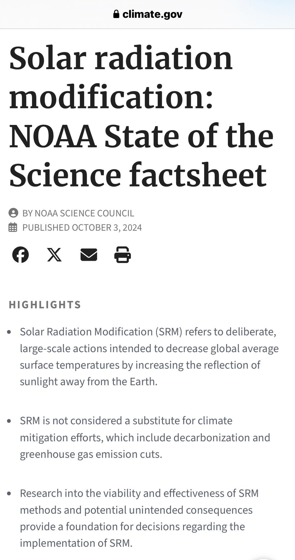This screenshot has height=560, width=295.
Task: Tap the bullet before "Research into the viability"
Action: 9,494
